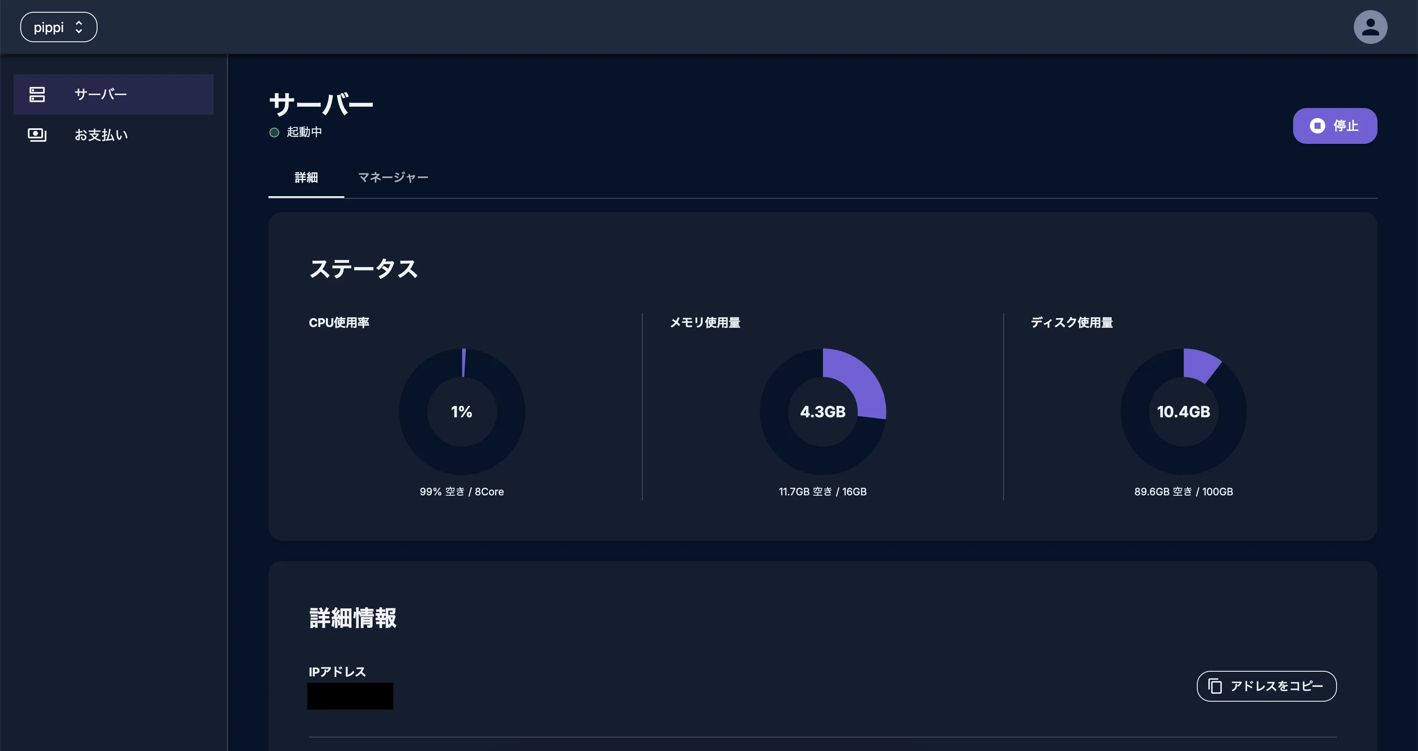Click the server rack icon in sidebar
1418x751 pixels.
pyautogui.click(x=37, y=95)
